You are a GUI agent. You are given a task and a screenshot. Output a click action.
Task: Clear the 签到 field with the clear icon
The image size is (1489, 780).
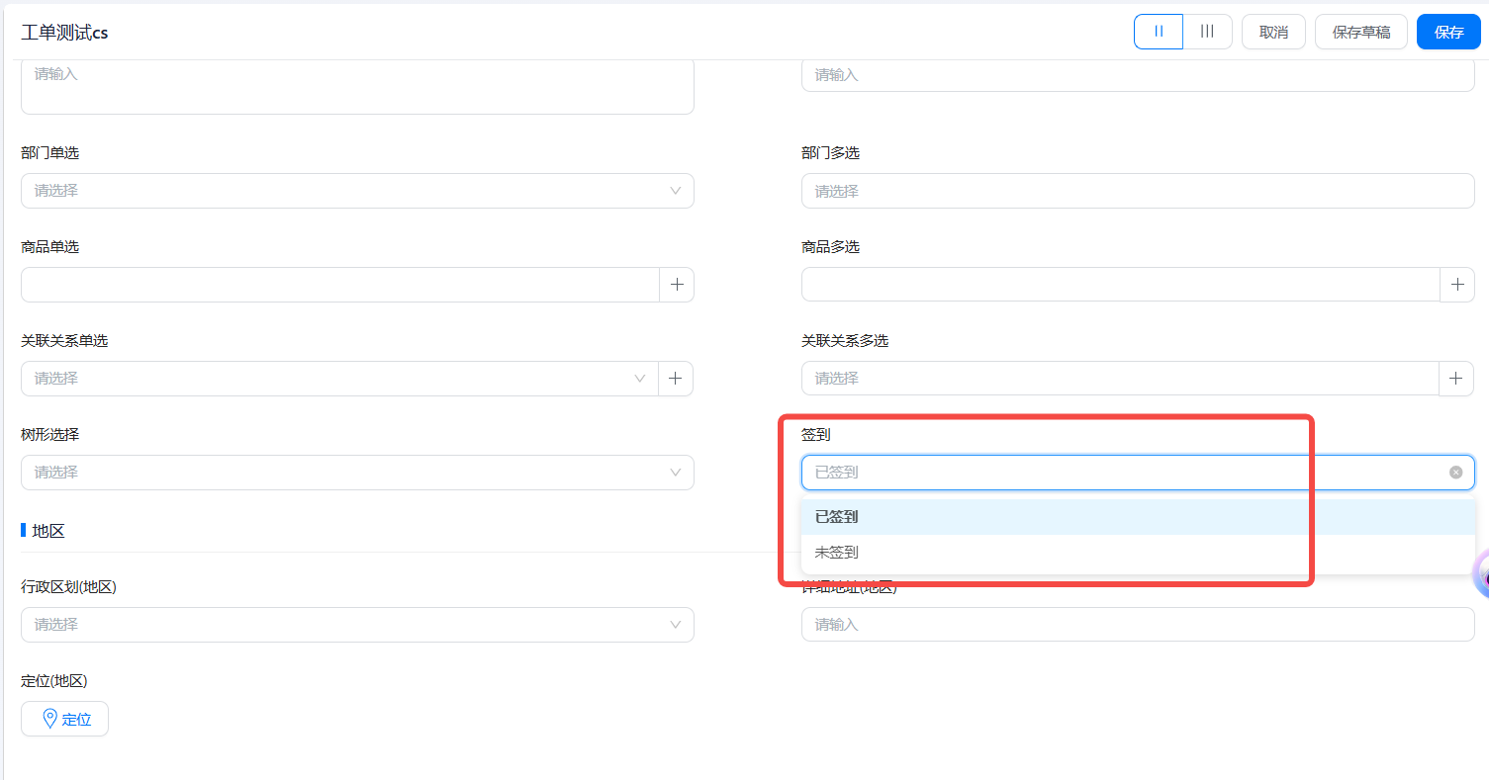(1455, 473)
